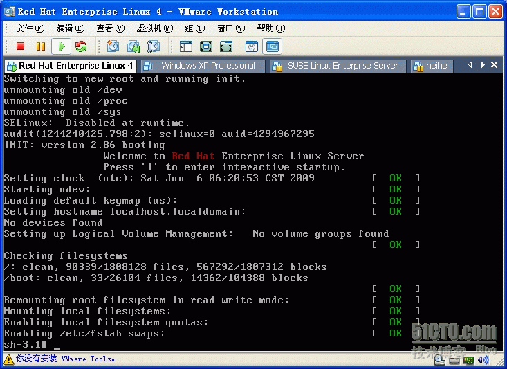The image size is (507, 369).
Task: Click 'Setting hostname localhost.localdomain:' line
Action: coord(125,212)
